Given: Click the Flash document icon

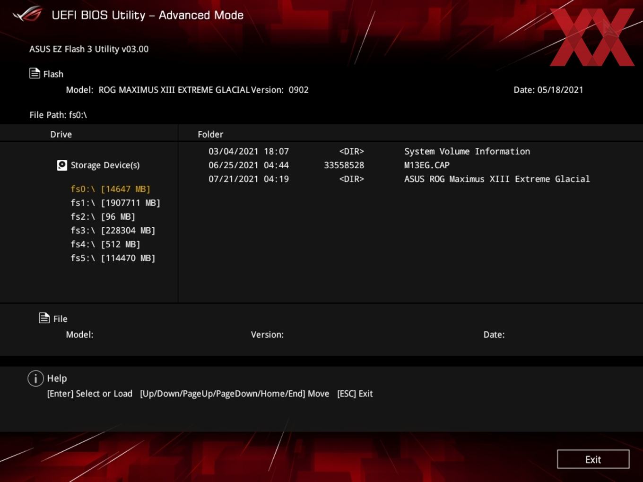Looking at the screenshot, I should tap(35, 73).
